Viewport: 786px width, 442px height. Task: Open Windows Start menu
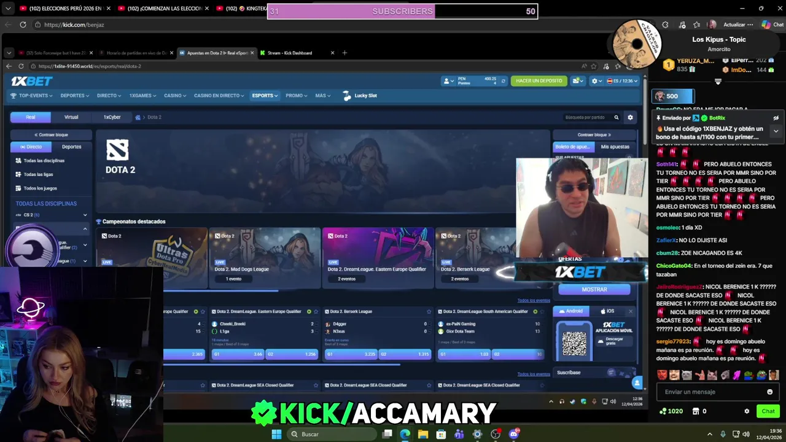pos(276,434)
